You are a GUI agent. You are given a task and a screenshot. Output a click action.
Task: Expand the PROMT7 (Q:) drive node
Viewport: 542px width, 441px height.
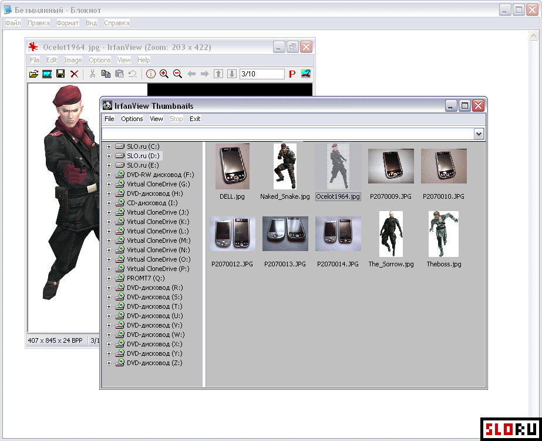109,278
